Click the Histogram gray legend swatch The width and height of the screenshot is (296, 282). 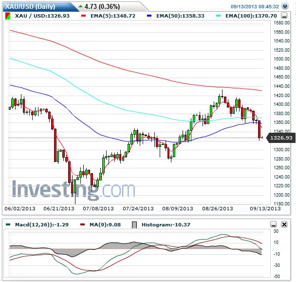point(134,225)
